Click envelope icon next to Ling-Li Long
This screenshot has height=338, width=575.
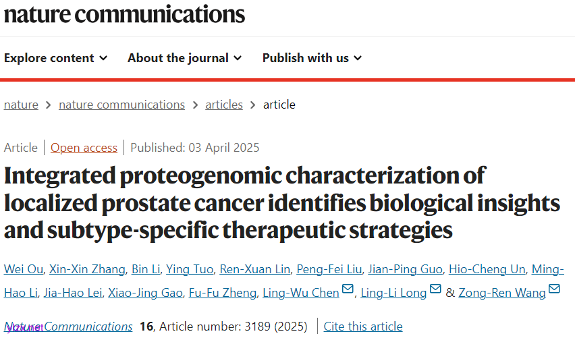pos(435,289)
